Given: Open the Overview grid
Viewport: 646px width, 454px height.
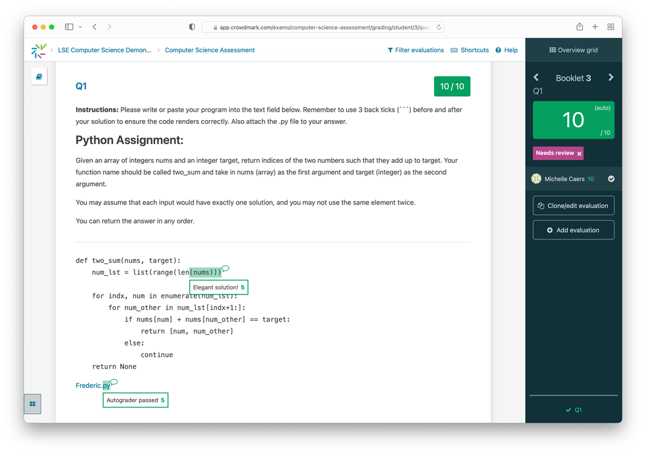Looking at the screenshot, I should (572, 49).
